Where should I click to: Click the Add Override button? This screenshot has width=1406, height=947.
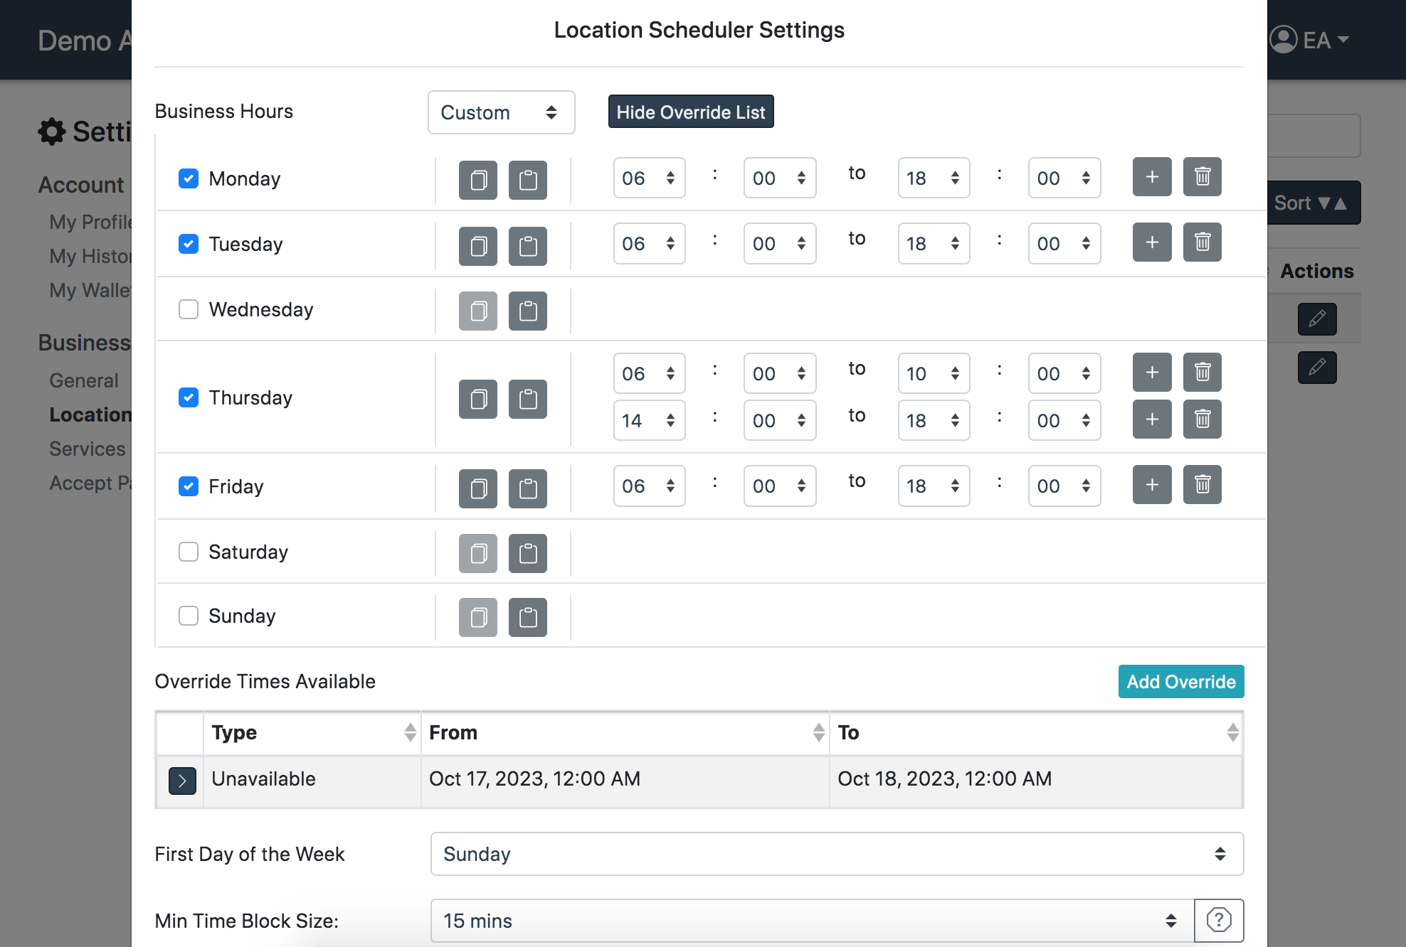(1180, 682)
